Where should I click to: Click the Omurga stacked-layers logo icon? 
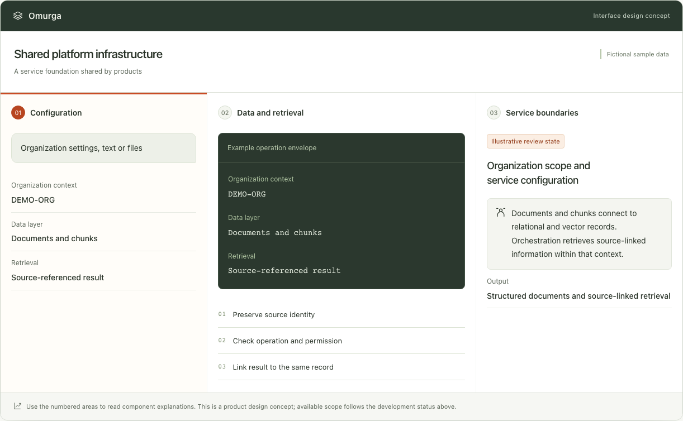point(18,16)
